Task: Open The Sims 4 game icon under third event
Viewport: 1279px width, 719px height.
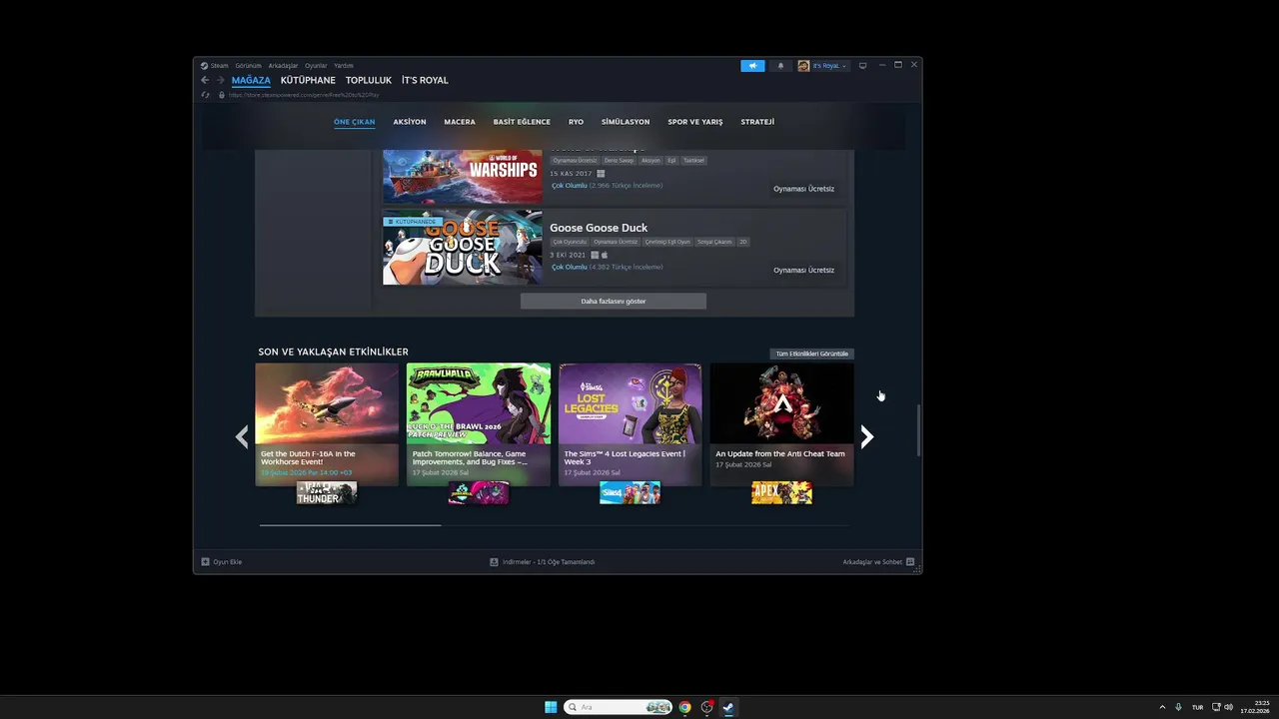Action: 630,493
